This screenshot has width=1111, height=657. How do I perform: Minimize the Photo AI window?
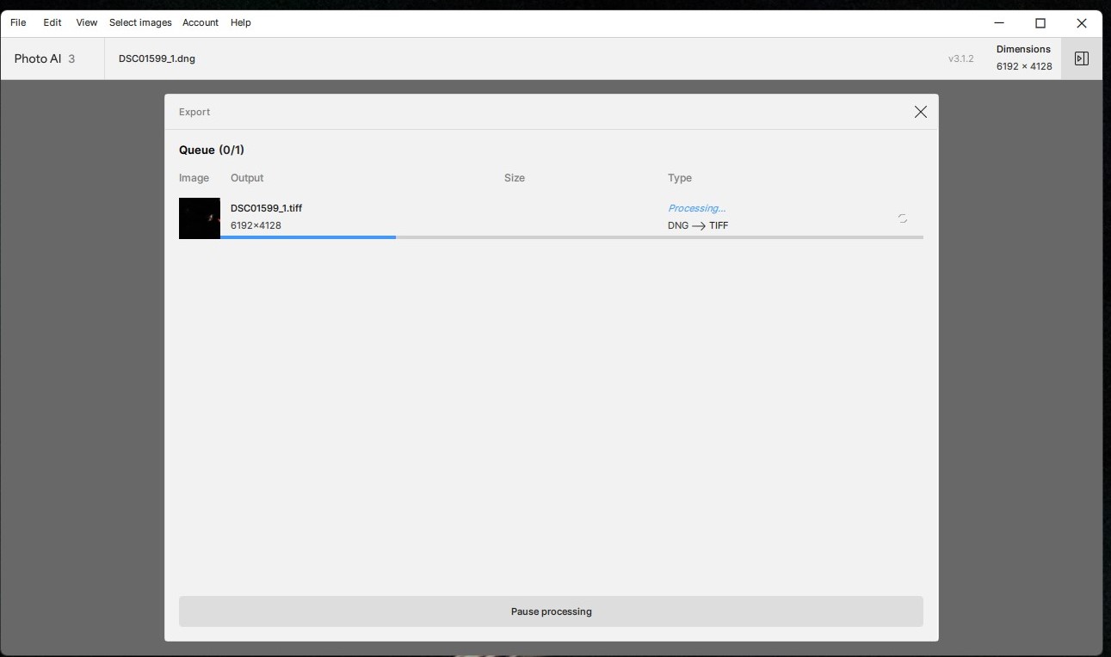point(999,23)
